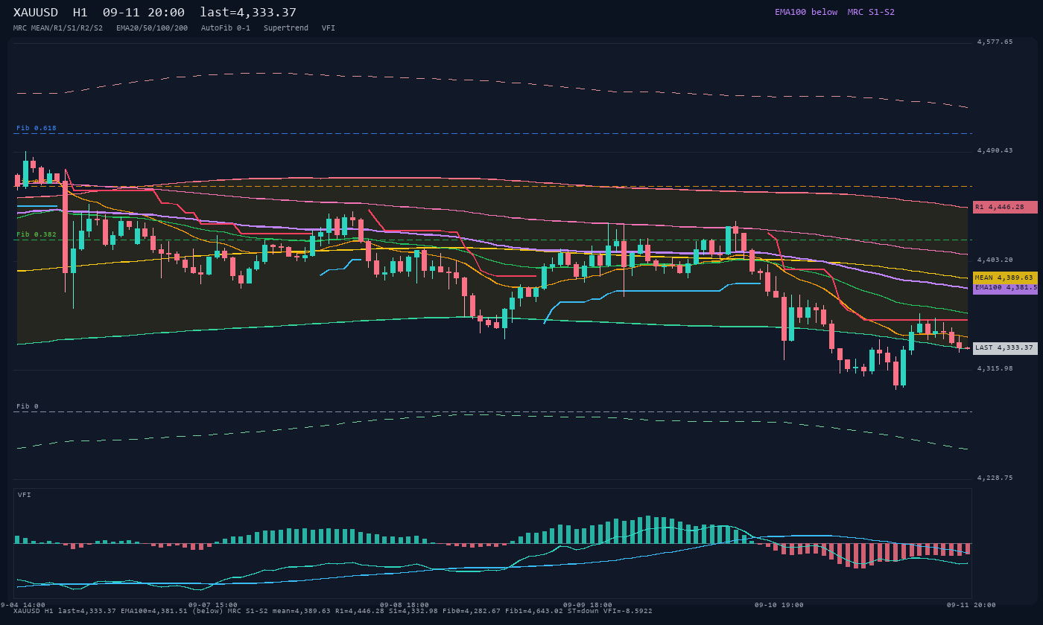Click the 09-07 15:00 time axis label
Viewport: 1043px width, 625px height.
213,605
